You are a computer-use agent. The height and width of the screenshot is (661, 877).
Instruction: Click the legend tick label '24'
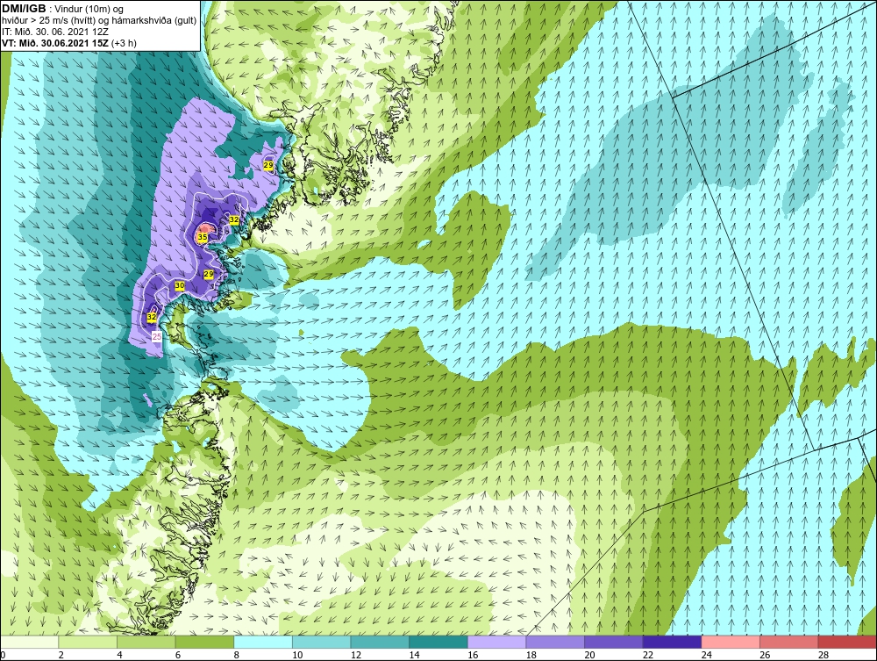706,655
